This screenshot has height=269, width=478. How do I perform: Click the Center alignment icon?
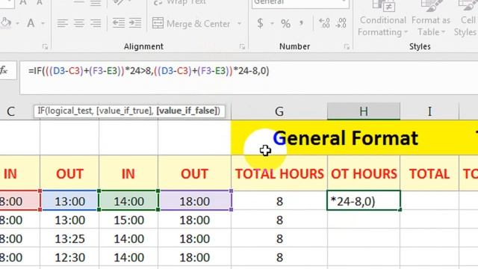(x=79, y=23)
